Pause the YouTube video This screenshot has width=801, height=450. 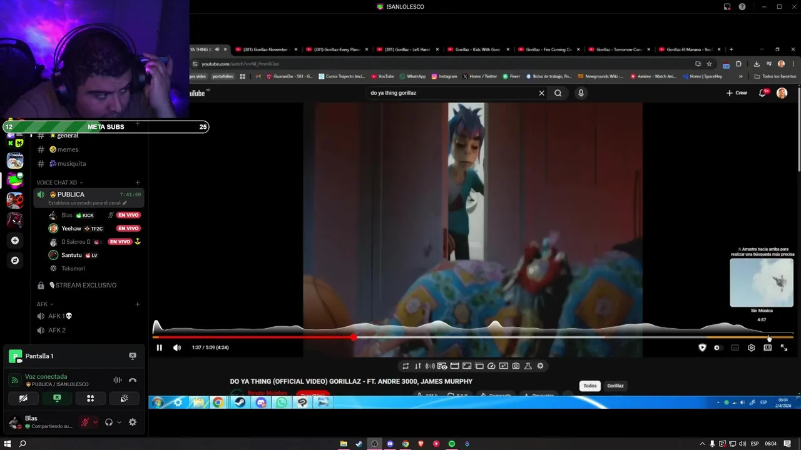(159, 347)
